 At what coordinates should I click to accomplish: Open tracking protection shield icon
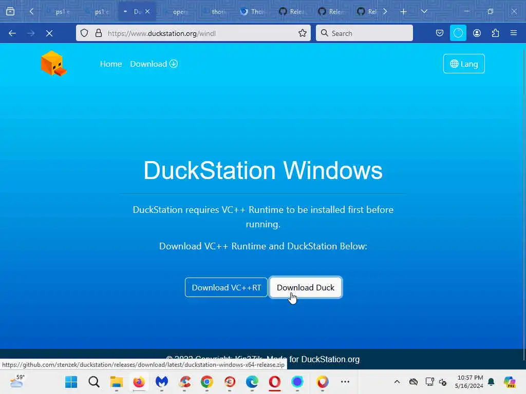click(84, 33)
